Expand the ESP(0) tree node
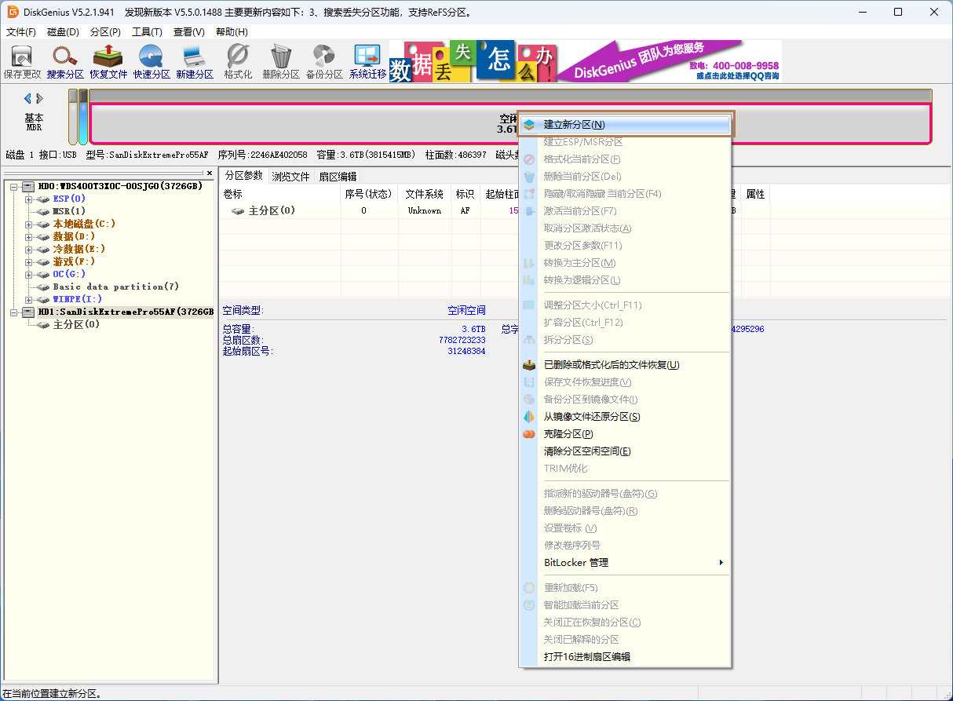 [x=28, y=199]
